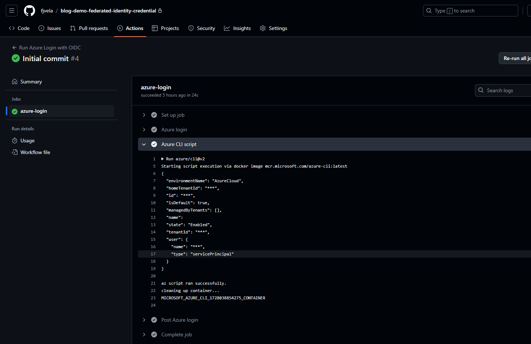Expand the Complete job step
Image resolution: width=531 pixels, height=344 pixels.
pyautogui.click(x=144, y=334)
